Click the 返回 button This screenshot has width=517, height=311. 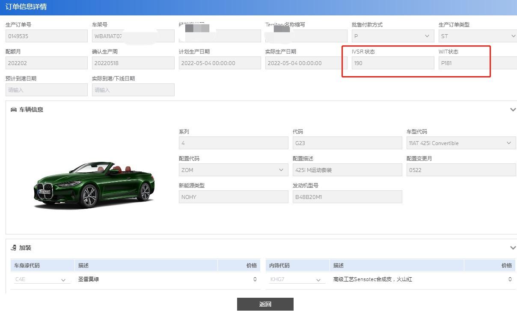tap(265, 304)
